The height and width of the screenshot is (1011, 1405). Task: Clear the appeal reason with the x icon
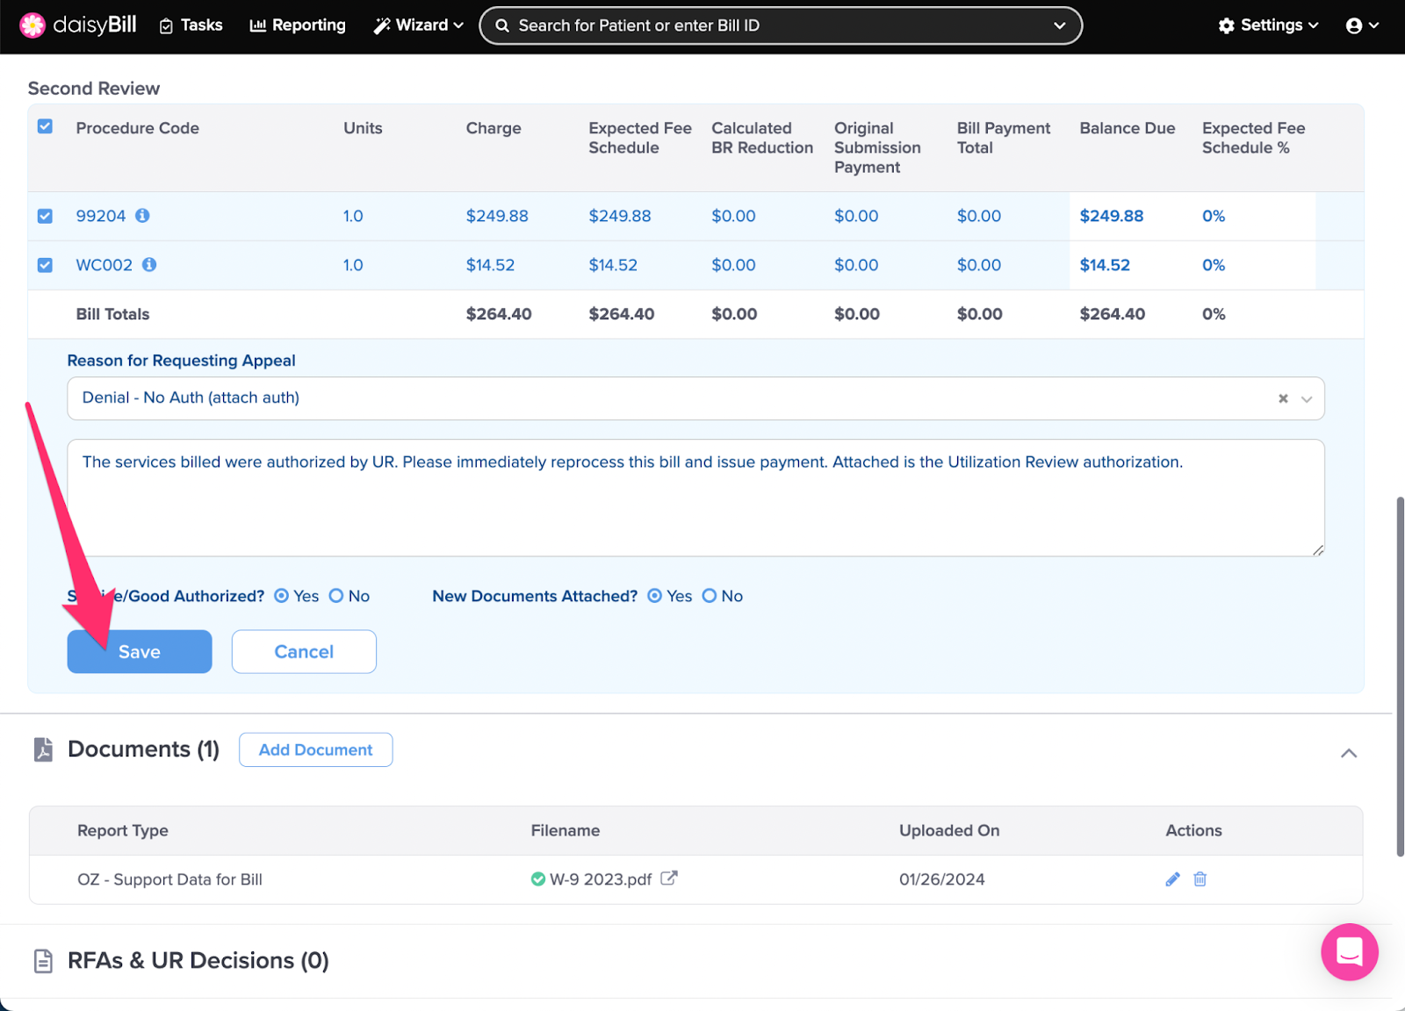(x=1283, y=398)
